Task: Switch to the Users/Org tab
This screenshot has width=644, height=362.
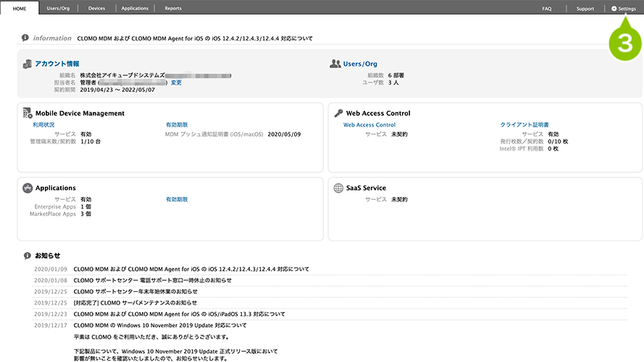Action: [58, 8]
